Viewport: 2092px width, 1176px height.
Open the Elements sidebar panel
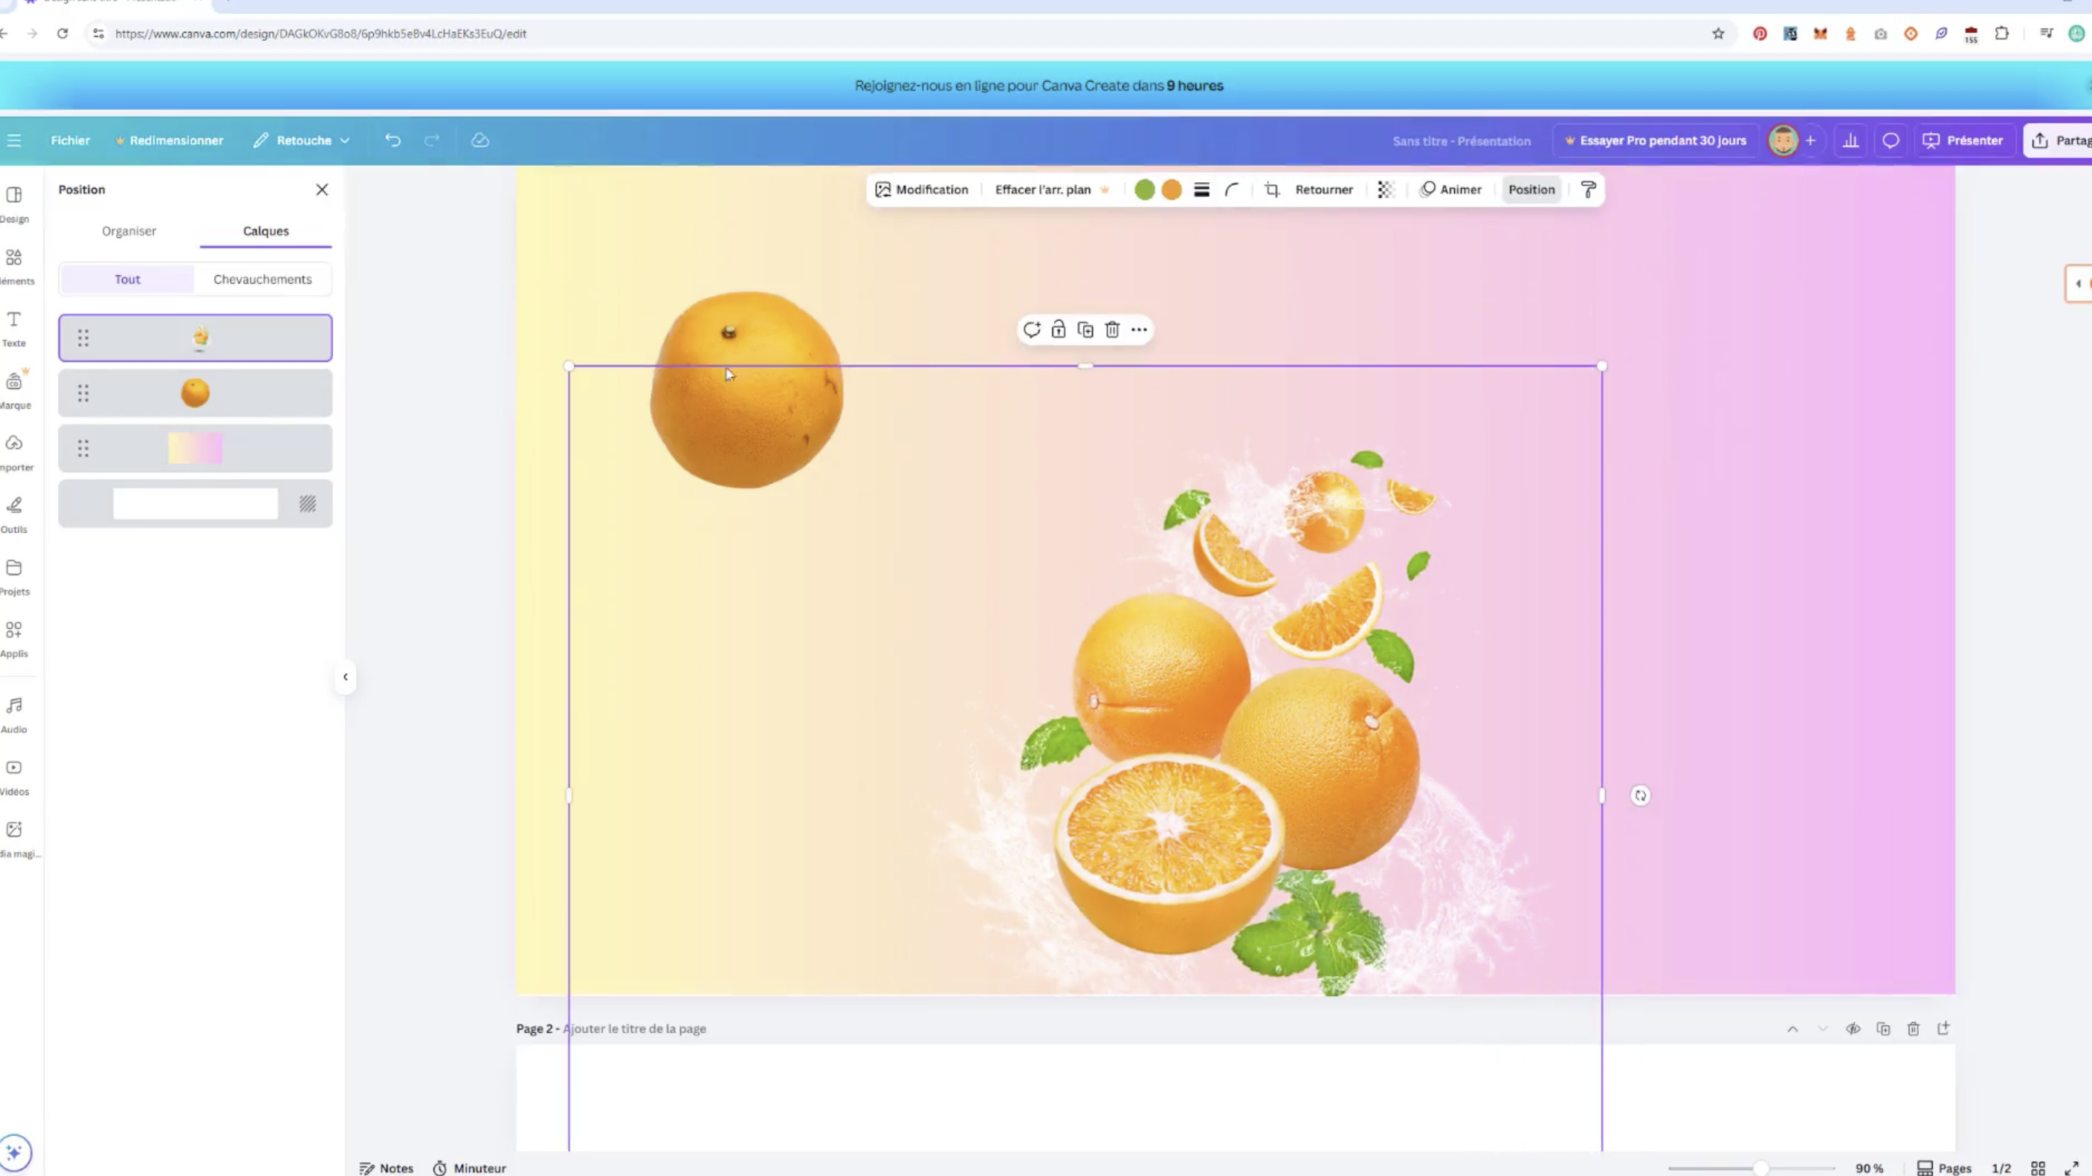click(x=14, y=266)
